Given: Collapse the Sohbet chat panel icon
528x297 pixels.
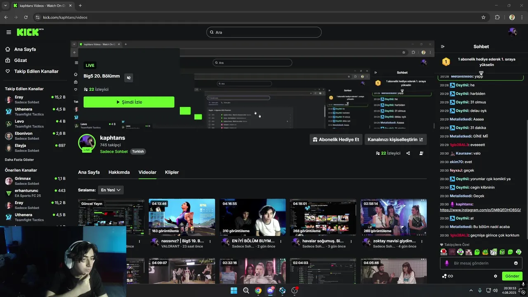Looking at the screenshot, I should coord(443,47).
